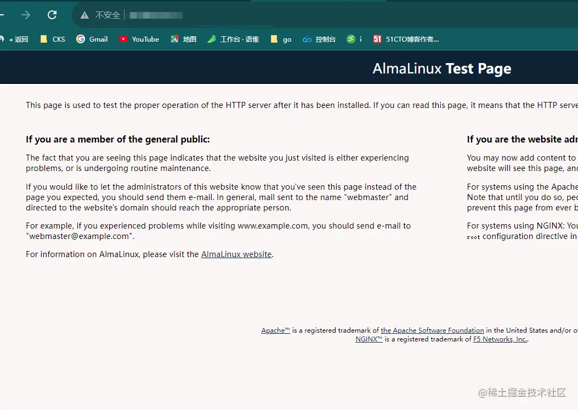Click the website administrator section heading
578x410 pixels.
[x=522, y=139]
